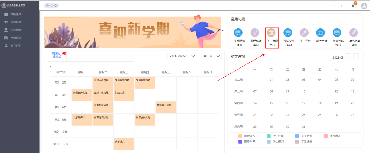The height and width of the screenshot is (153, 370).
Task: Click 南职院上课模式 tab
Action: pos(57,55)
